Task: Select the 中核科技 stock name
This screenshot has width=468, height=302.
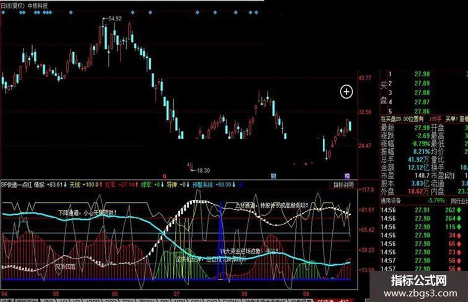Action: pos(38,5)
